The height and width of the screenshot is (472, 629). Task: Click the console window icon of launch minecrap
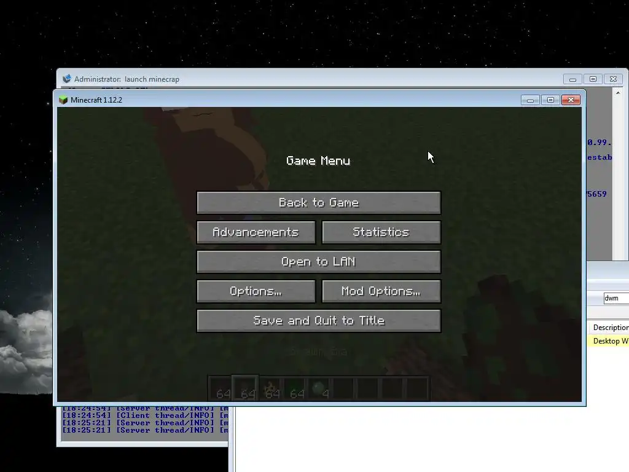pos(66,79)
